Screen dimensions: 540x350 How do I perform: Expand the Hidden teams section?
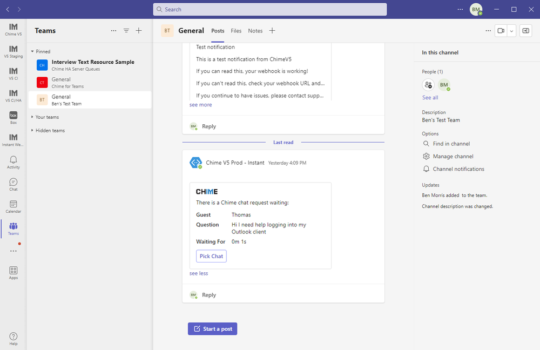[48, 131]
